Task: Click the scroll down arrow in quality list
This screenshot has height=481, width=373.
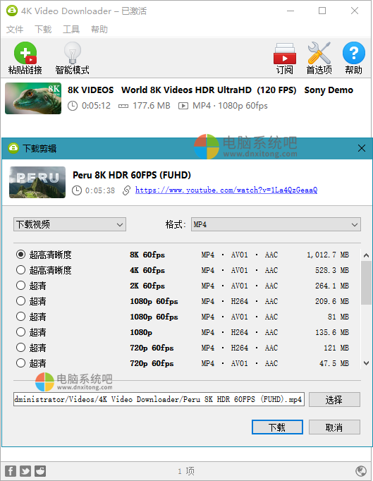Action: coord(366,363)
